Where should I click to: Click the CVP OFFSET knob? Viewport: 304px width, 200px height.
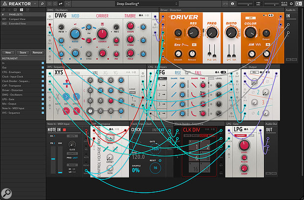[110, 157]
